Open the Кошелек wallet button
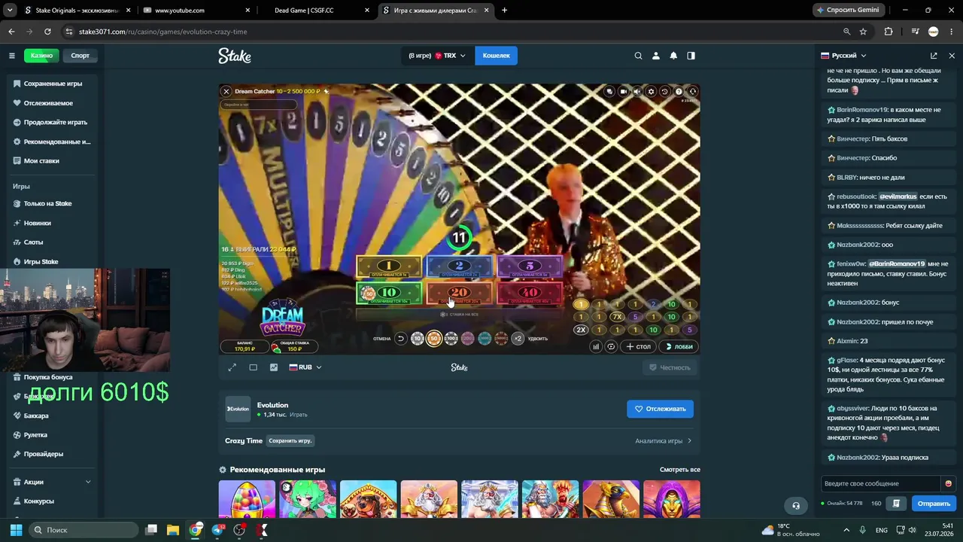Screen dimensions: 963x542 (x=497, y=56)
